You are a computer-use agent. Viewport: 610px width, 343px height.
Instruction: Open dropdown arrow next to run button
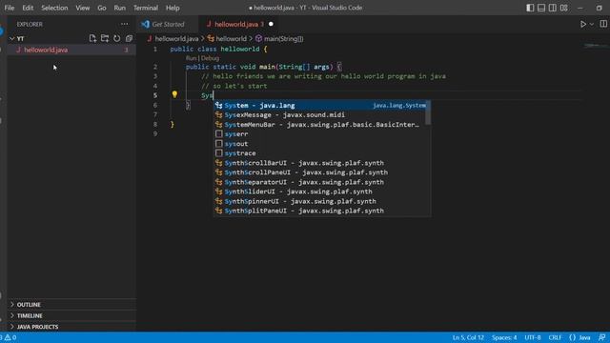coord(592,24)
